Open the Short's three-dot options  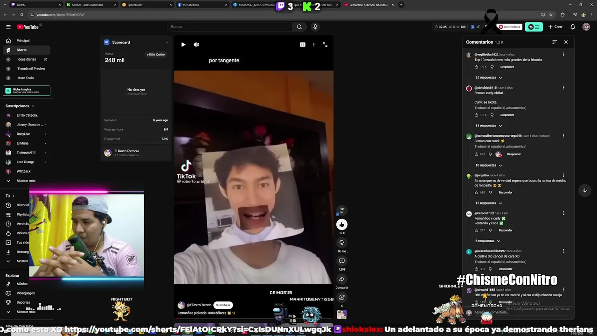pyautogui.click(x=314, y=45)
